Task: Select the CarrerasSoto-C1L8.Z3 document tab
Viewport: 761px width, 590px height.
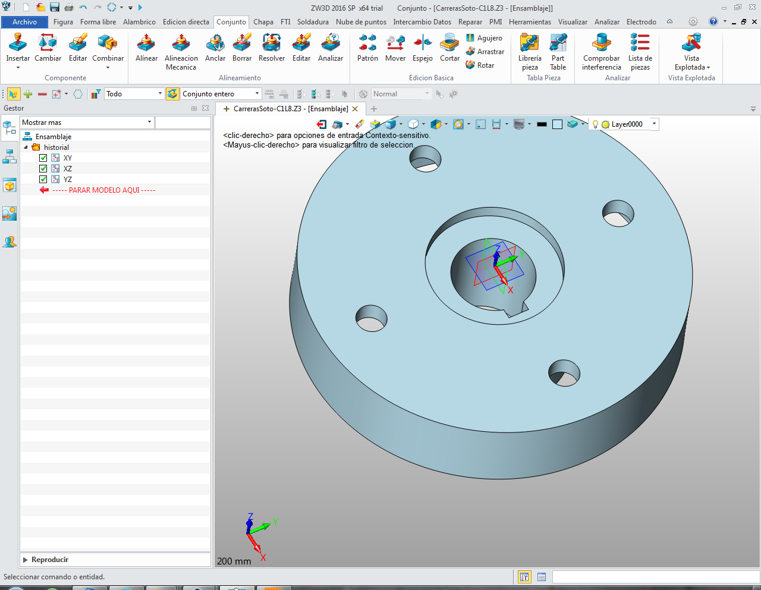Action: pyautogui.click(x=291, y=109)
